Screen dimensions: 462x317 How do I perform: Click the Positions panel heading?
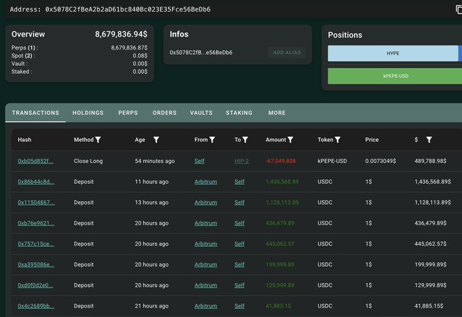click(345, 35)
